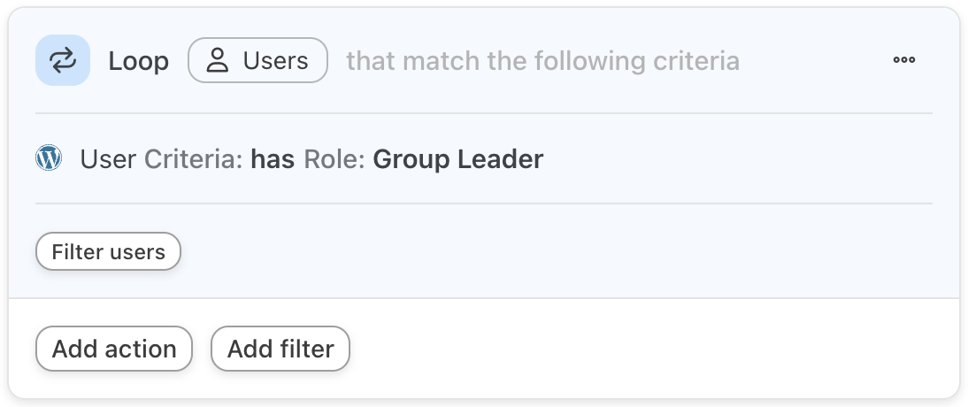Screen dimensions: 968x407
Task: Click the "Role:" label in criteria row
Action: point(334,159)
